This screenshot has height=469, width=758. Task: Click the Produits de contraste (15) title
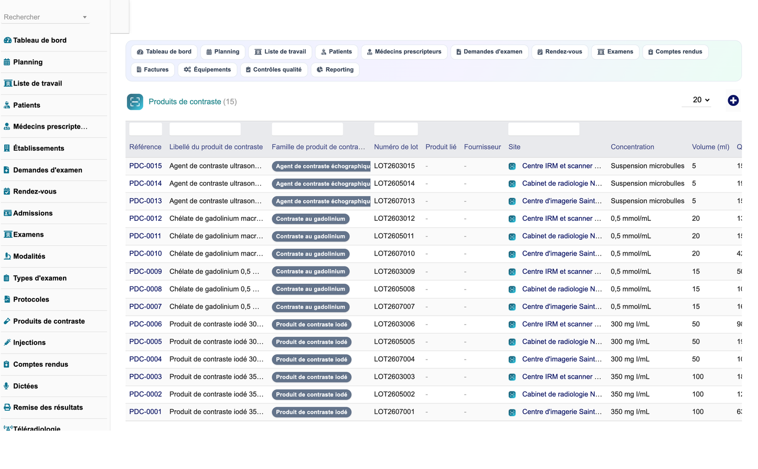(193, 102)
